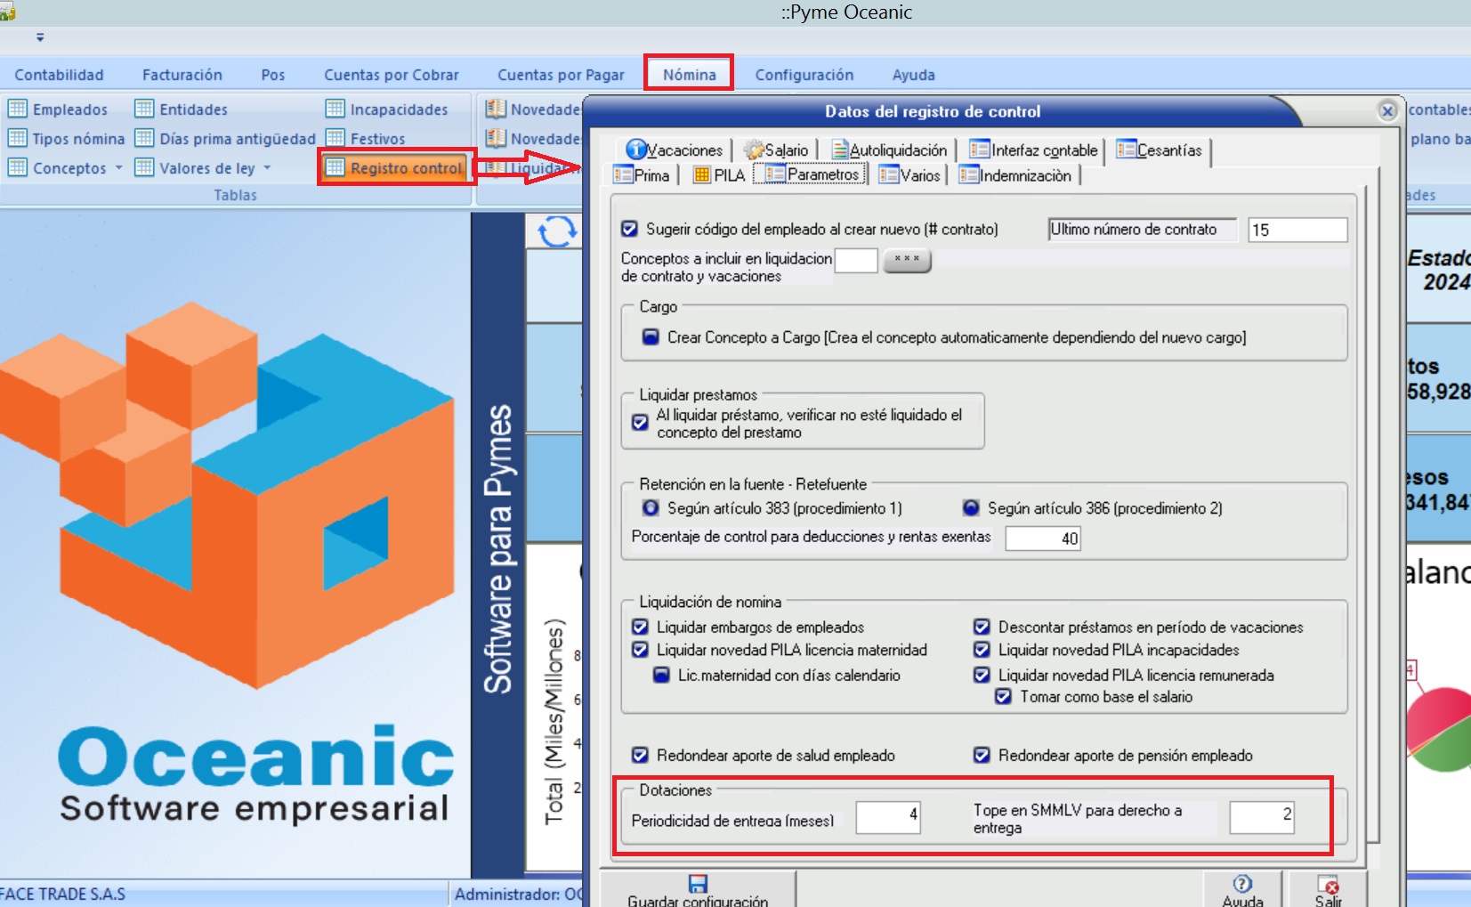Uncheck Liquidar embargos de empleados
Screen dimensions: 1471x907
[x=640, y=627]
